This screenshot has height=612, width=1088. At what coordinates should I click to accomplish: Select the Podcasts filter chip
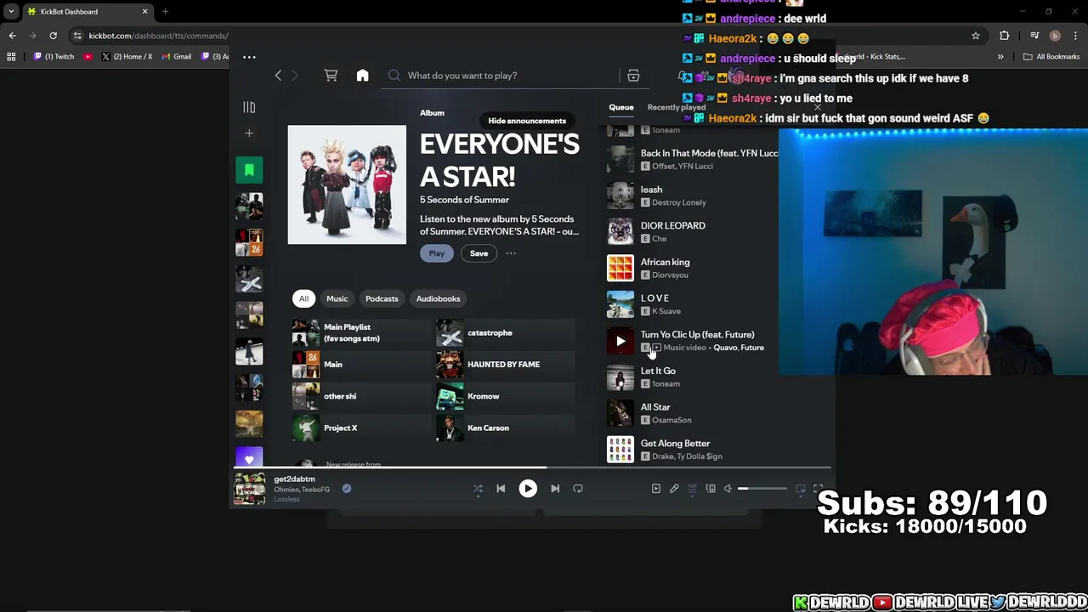pos(382,298)
